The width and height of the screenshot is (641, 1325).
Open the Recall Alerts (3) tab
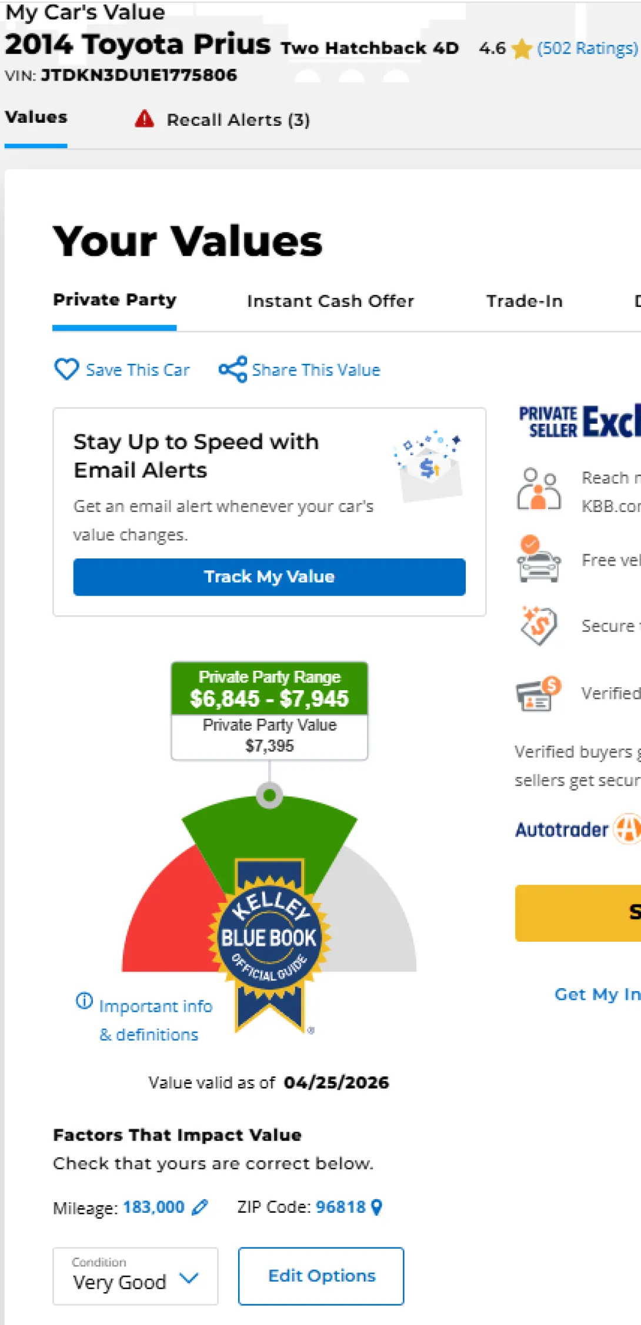[x=238, y=120]
